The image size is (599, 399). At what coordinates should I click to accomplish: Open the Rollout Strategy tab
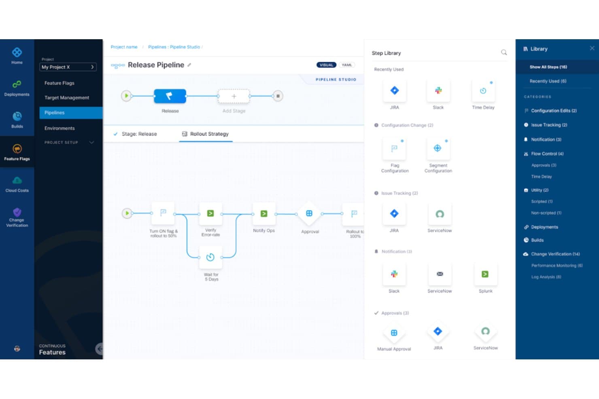point(206,134)
